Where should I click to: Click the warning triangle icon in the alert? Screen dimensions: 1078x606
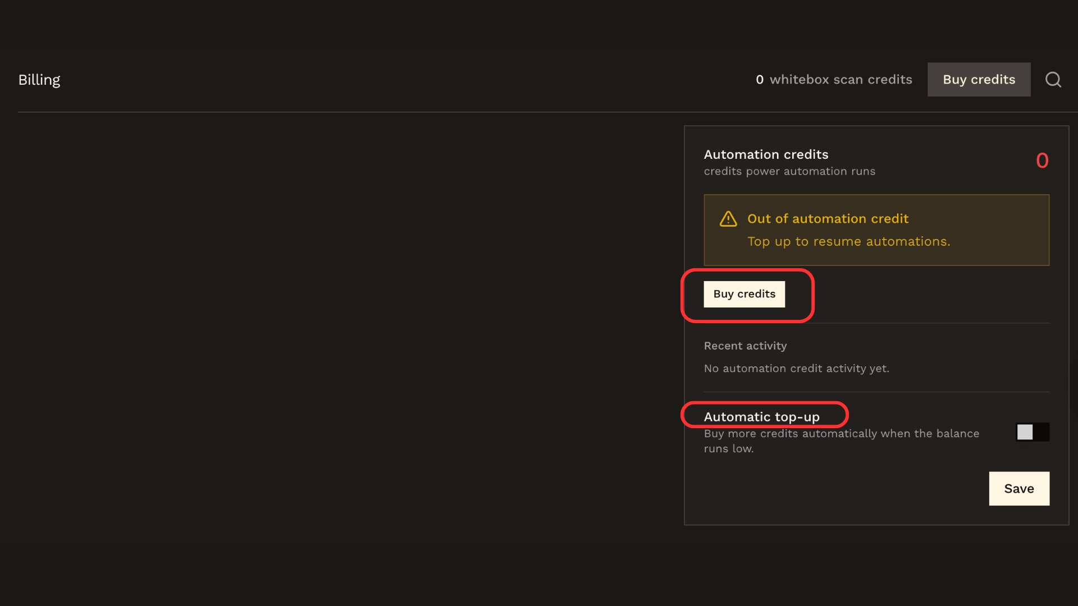tap(728, 219)
